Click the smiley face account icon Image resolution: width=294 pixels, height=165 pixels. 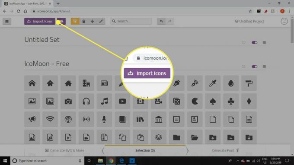tap(284, 21)
